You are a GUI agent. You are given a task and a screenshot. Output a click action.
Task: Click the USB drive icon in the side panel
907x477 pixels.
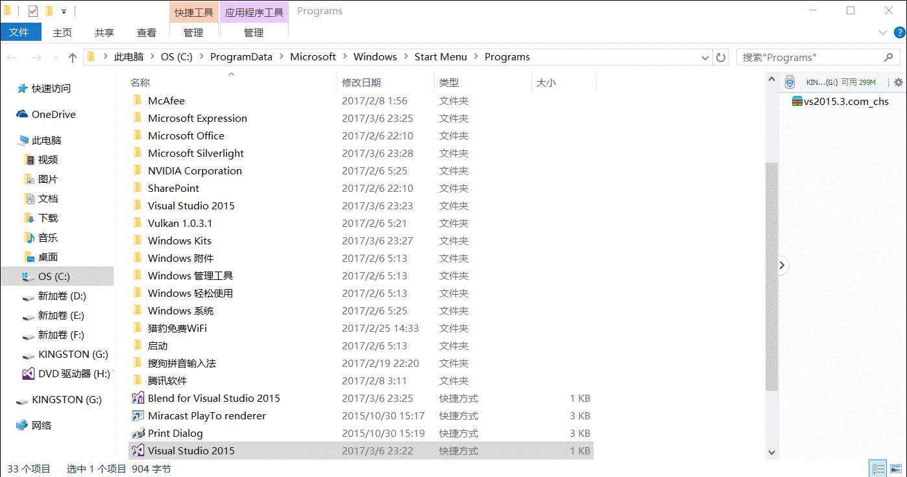point(790,82)
